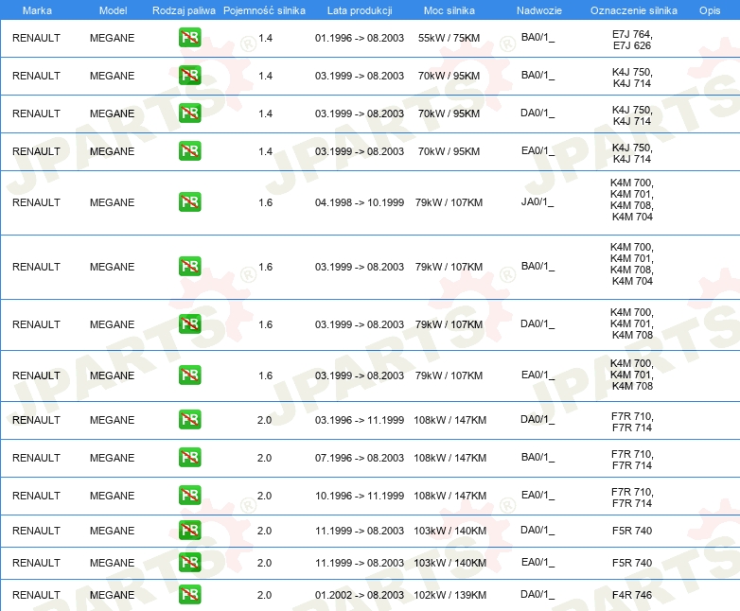Viewport: 740px width, 611px height.
Task: Select the 03.1996 -> 11.1999 production years cell
Action: 360,420
